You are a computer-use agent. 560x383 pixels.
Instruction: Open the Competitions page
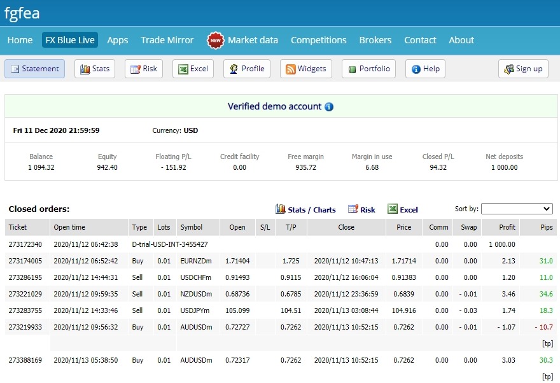tap(318, 40)
